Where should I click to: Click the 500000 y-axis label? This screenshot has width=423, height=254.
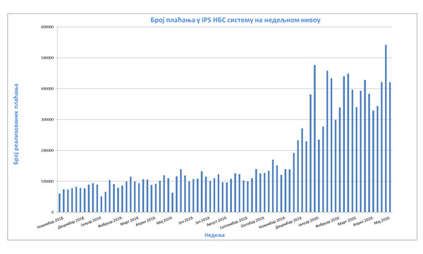[x=47, y=58]
